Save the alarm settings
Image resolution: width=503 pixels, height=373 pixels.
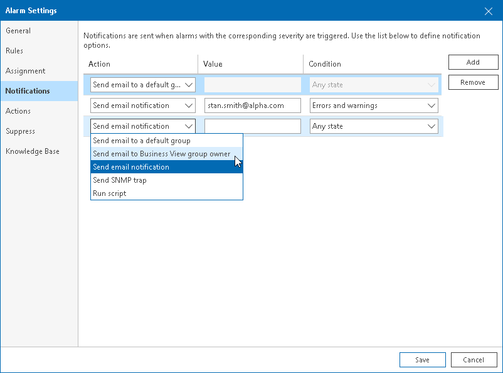pos(422,360)
